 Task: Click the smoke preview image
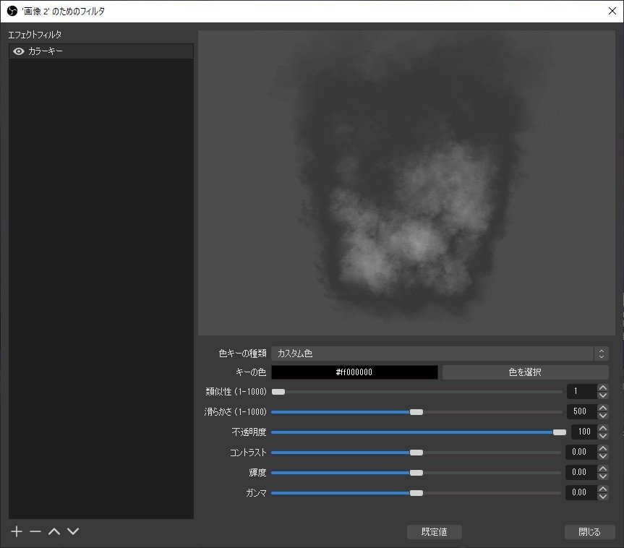[406, 183]
